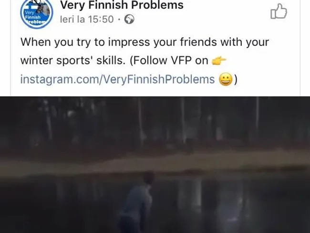Open instagram.com/VeryFinnishProblems link
The image size is (310, 233).
tap(117, 79)
